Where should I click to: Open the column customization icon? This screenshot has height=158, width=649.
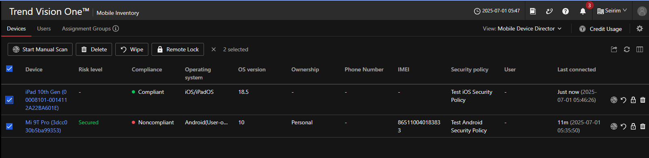coord(639,49)
